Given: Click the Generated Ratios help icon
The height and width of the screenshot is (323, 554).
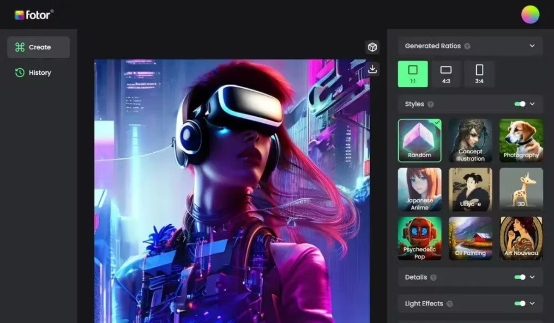Looking at the screenshot, I should click(x=467, y=46).
